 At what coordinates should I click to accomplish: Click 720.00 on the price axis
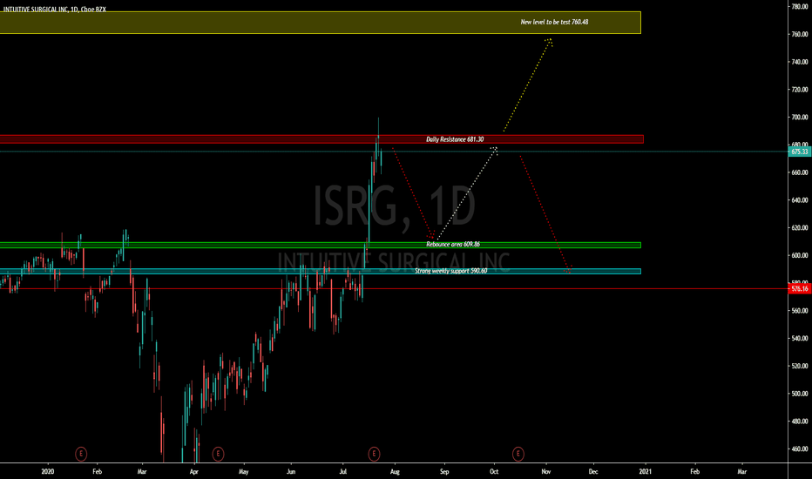800,90
